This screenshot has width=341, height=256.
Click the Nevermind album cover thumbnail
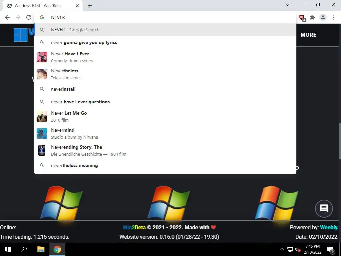[x=42, y=133]
